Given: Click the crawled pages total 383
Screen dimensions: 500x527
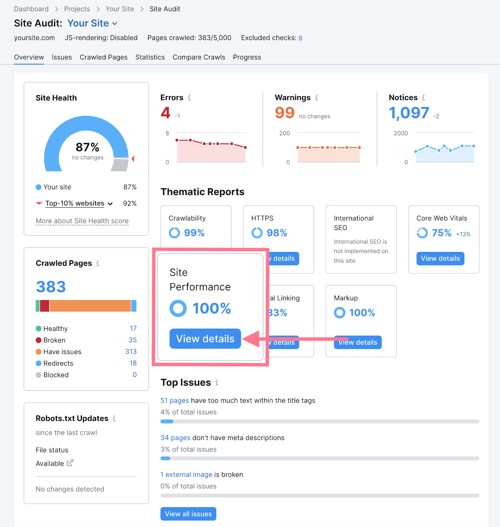Looking at the screenshot, I should coord(51,287).
